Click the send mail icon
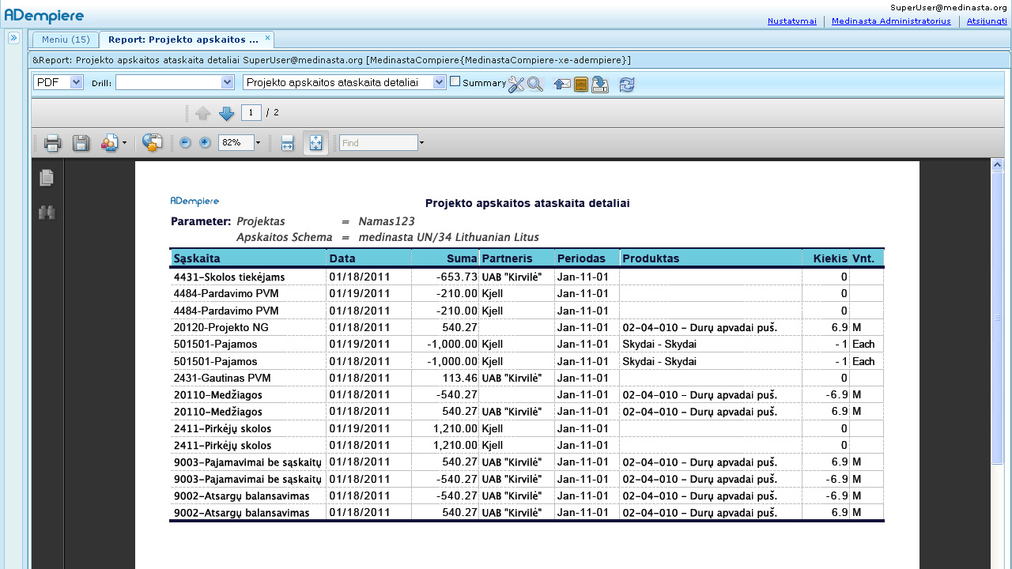The height and width of the screenshot is (569, 1012). tap(562, 84)
